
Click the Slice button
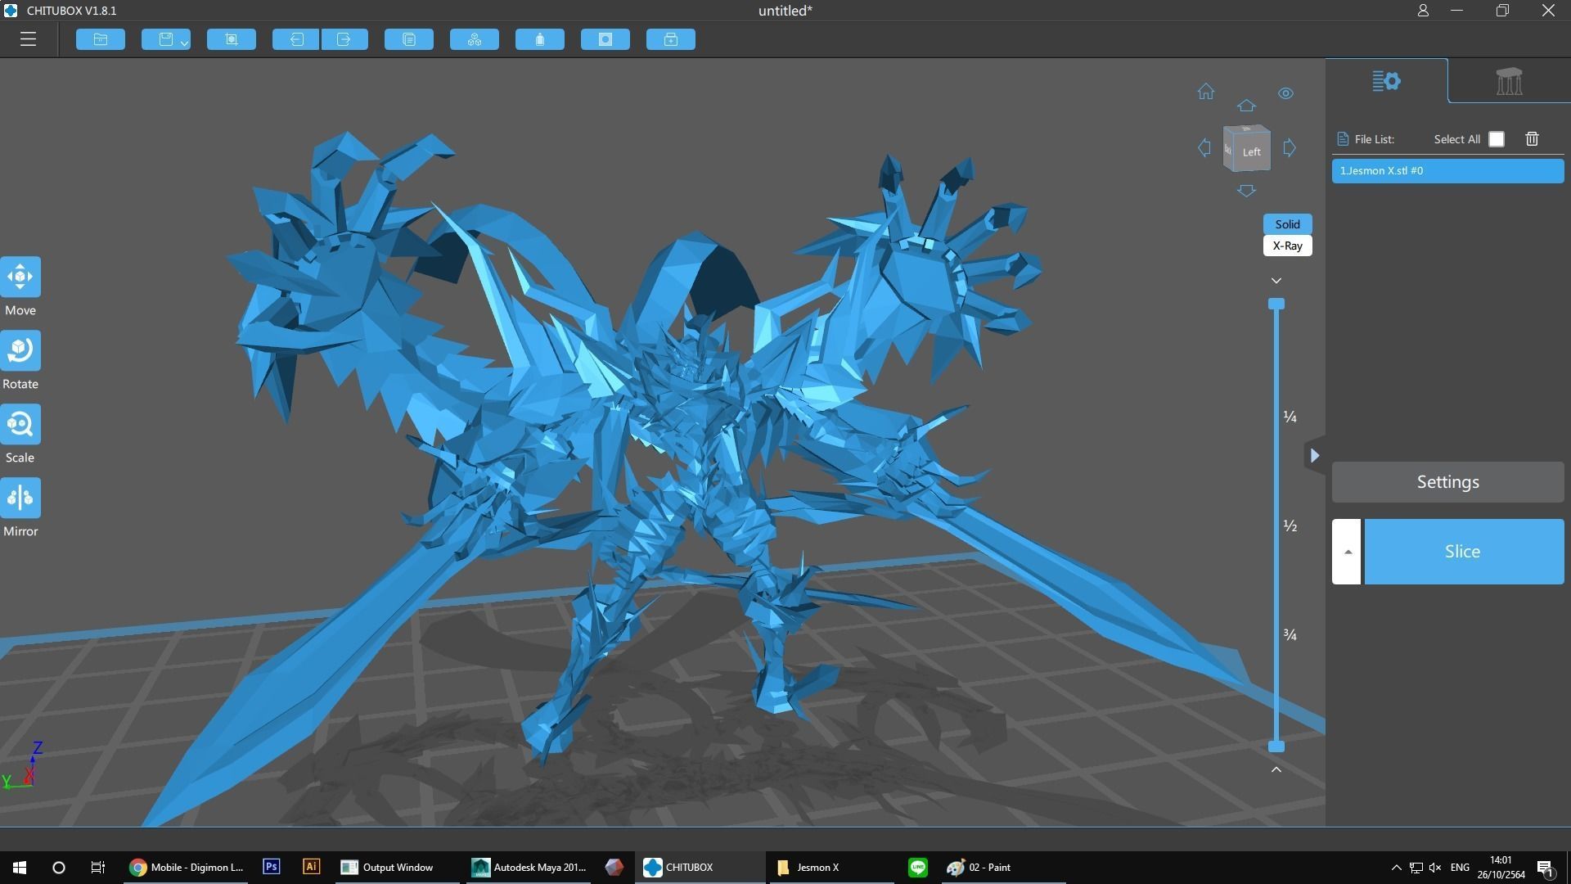click(1463, 552)
